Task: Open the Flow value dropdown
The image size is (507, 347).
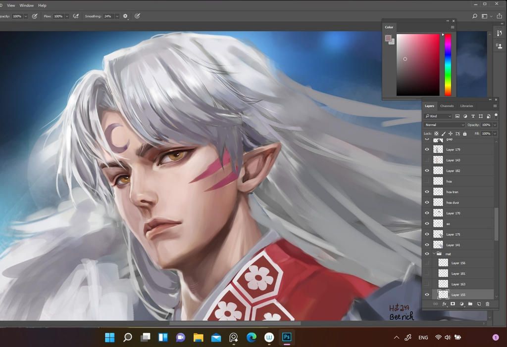Action: pos(67,16)
